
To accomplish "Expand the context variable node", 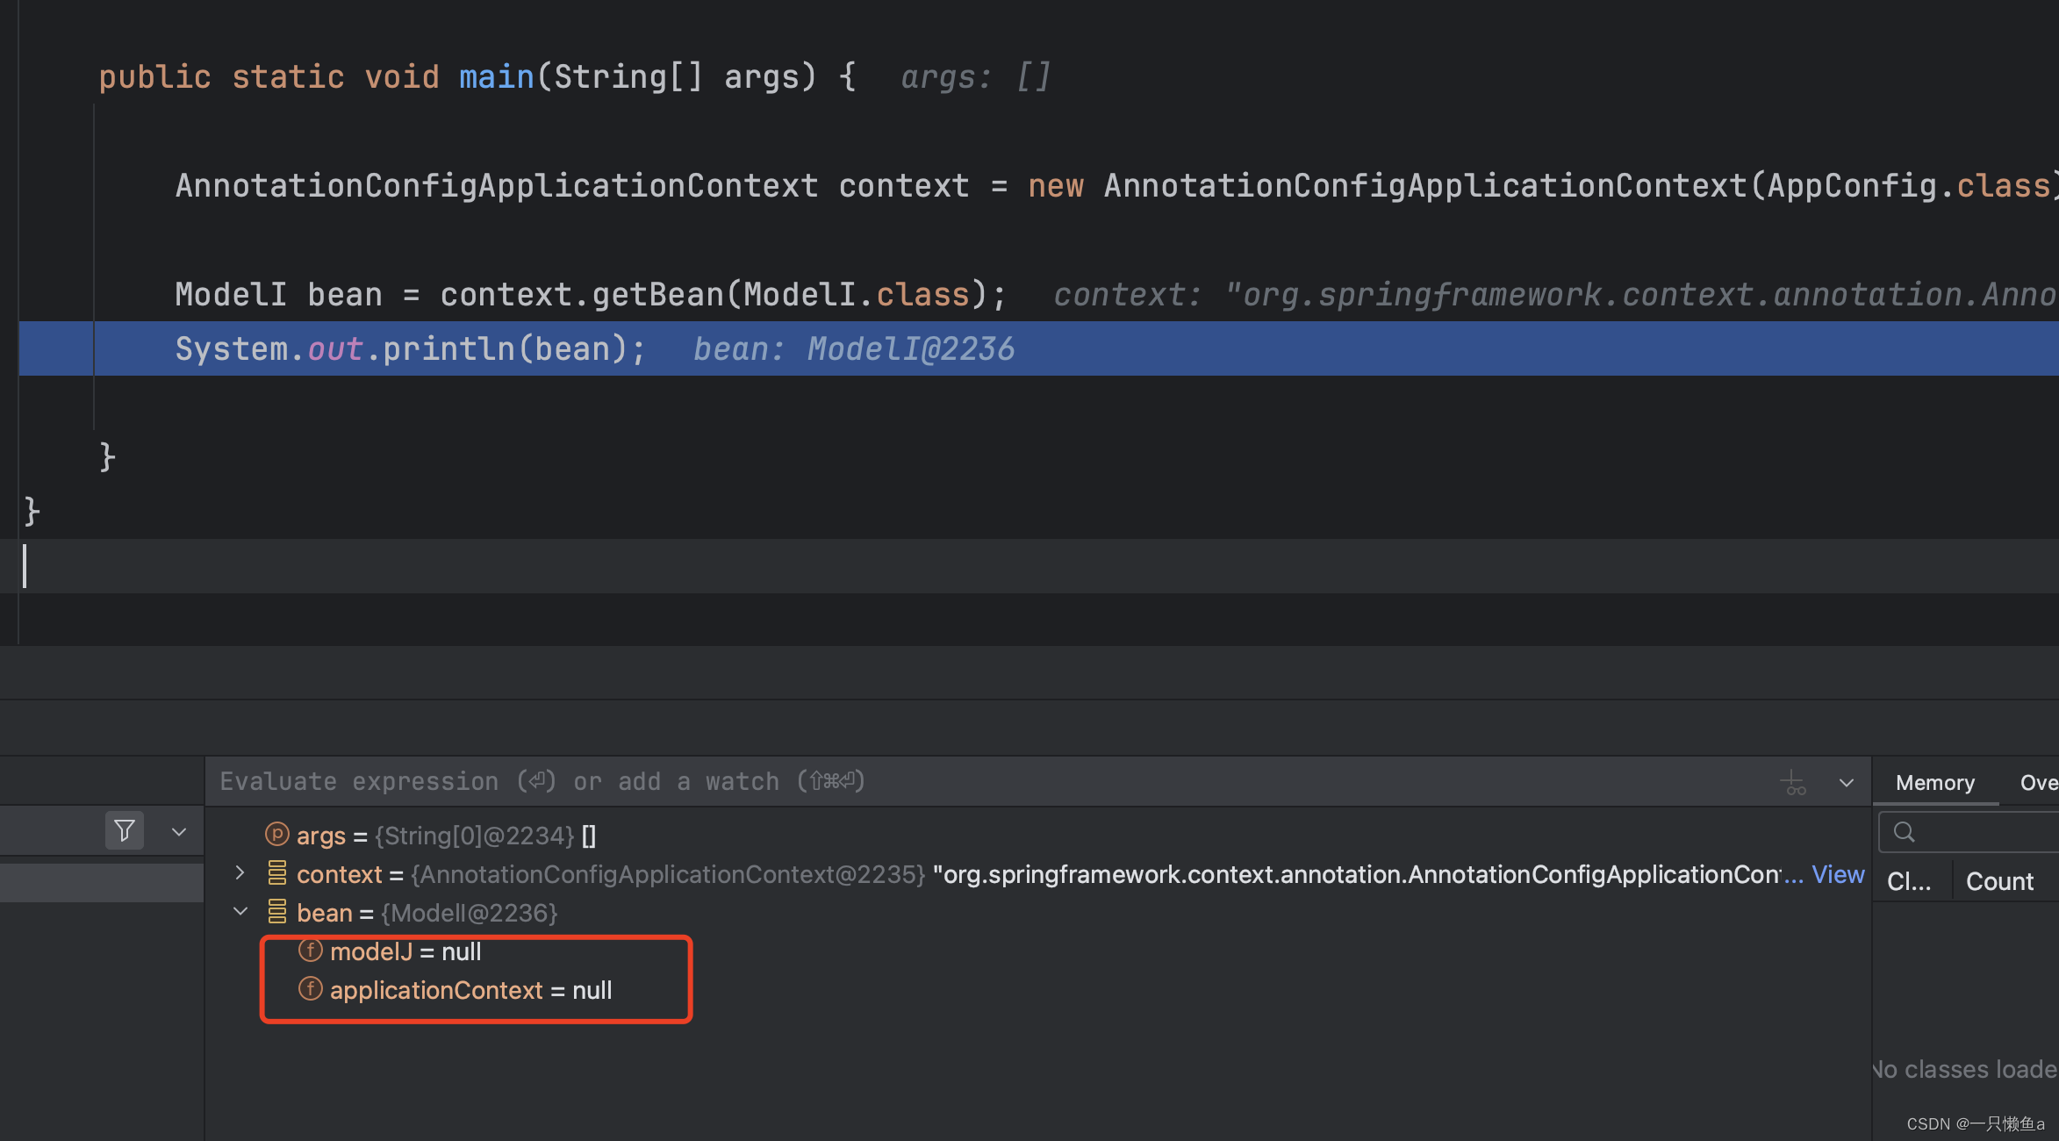I will (240, 872).
